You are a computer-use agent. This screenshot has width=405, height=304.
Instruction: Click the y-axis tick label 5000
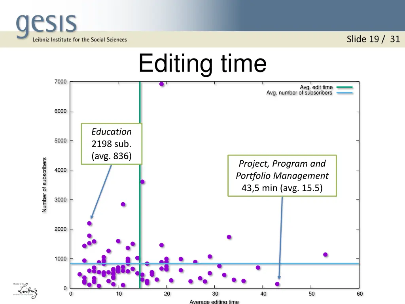click(61, 141)
